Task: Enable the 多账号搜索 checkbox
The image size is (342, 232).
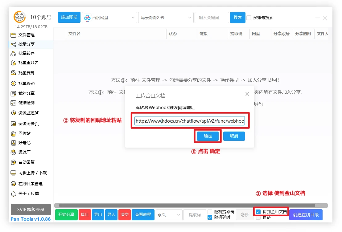Action: click(x=249, y=18)
